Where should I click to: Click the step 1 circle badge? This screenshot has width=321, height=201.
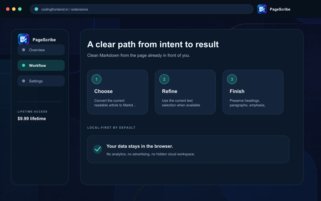97,79
